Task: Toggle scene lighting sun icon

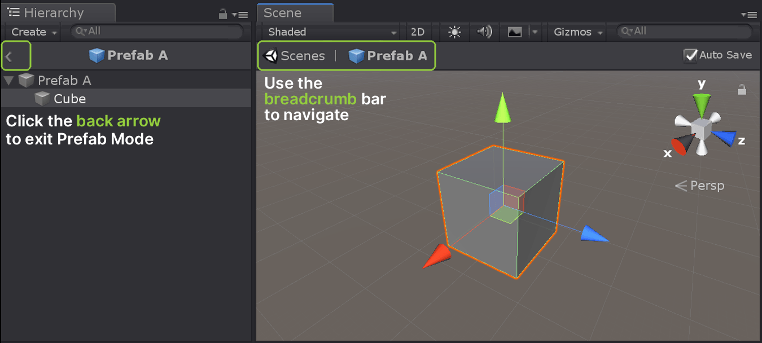Action: 454,32
